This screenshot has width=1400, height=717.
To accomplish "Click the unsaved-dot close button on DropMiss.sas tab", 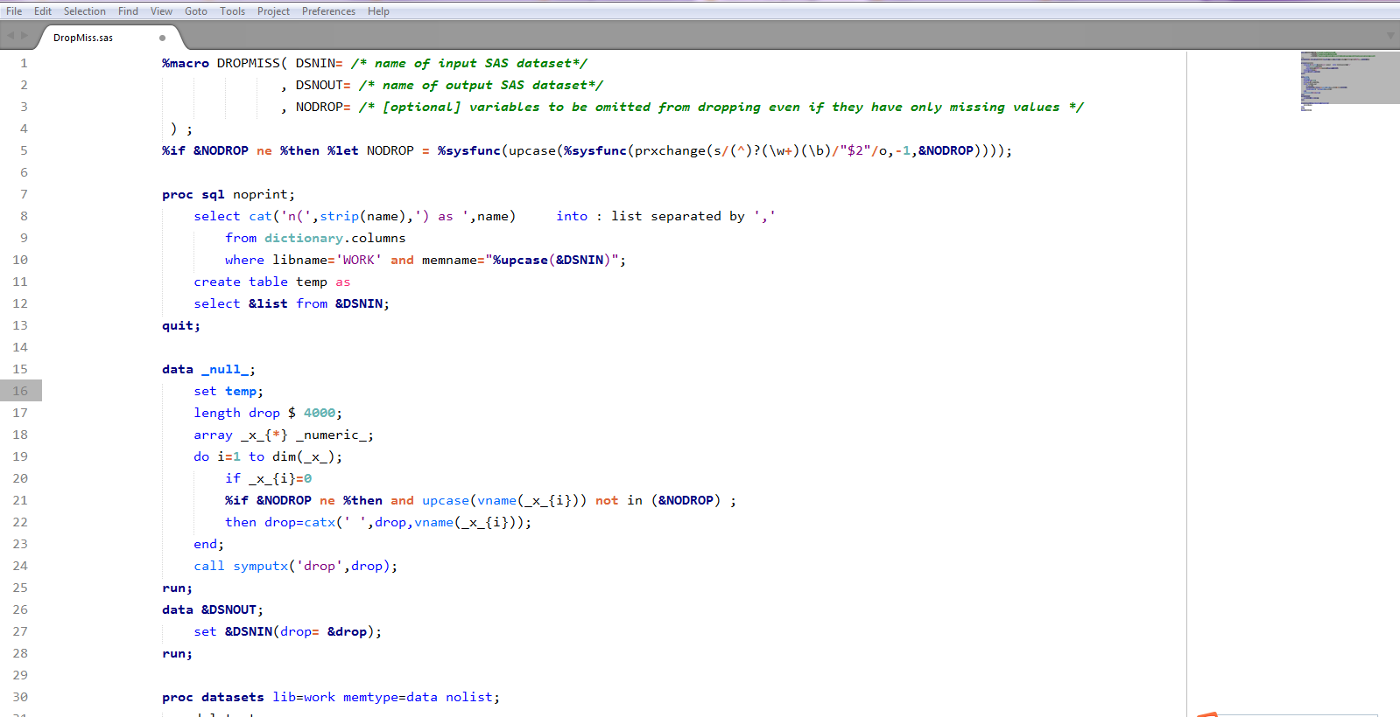I will point(162,38).
